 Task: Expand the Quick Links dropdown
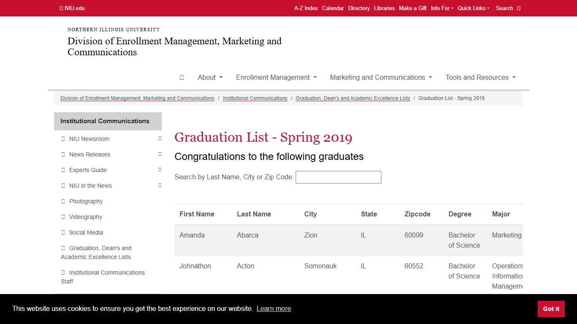[x=474, y=8]
